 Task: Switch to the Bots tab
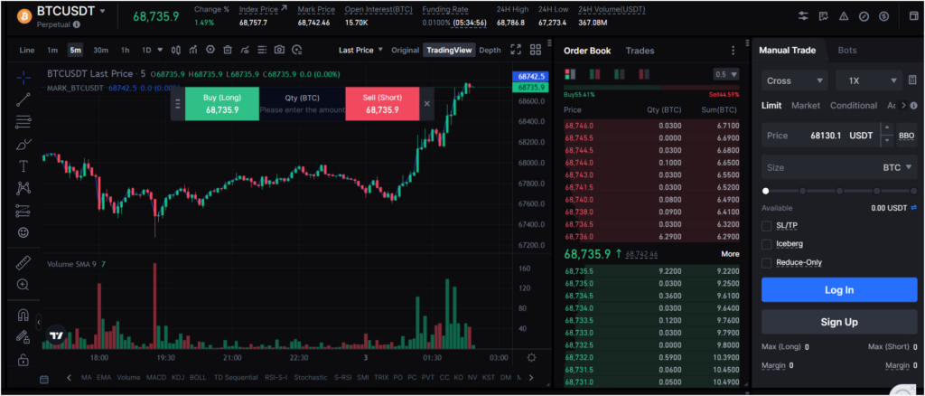(x=847, y=50)
